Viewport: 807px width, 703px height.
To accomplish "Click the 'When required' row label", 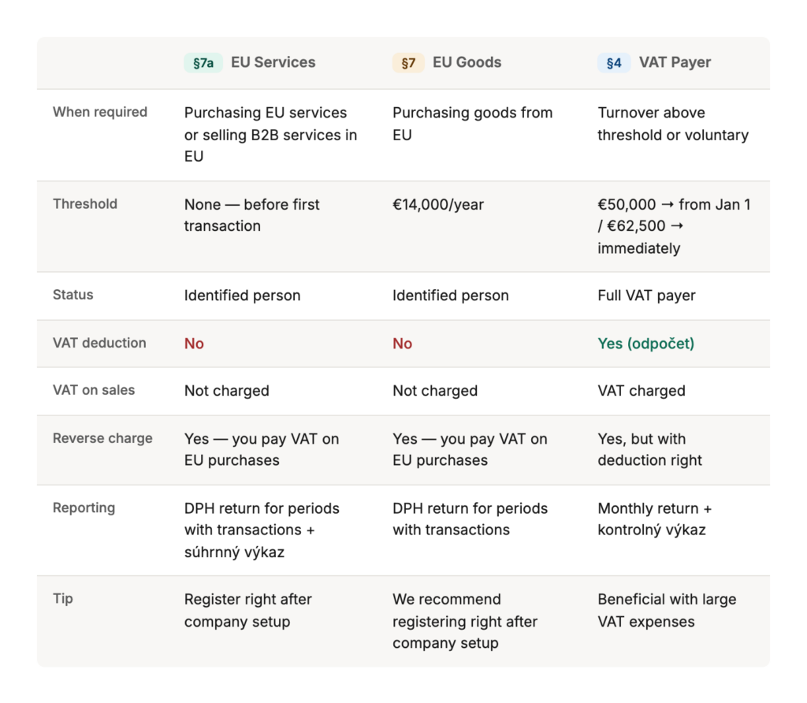I will pyautogui.click(x=100, y=112).
